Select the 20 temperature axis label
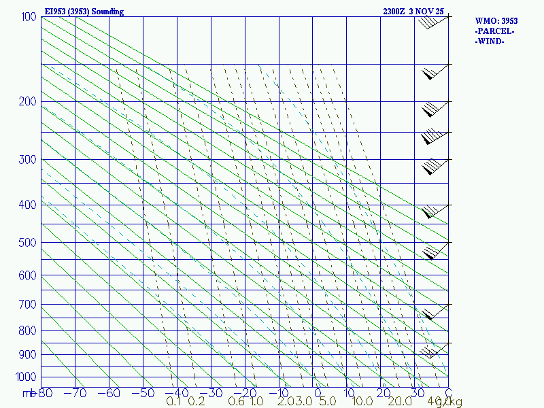Image resolution: width=544 pixels, height=408 pixels. [x=383, y=393]
